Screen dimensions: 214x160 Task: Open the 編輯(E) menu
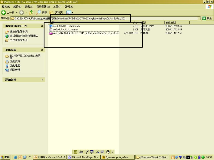(17, 6)
